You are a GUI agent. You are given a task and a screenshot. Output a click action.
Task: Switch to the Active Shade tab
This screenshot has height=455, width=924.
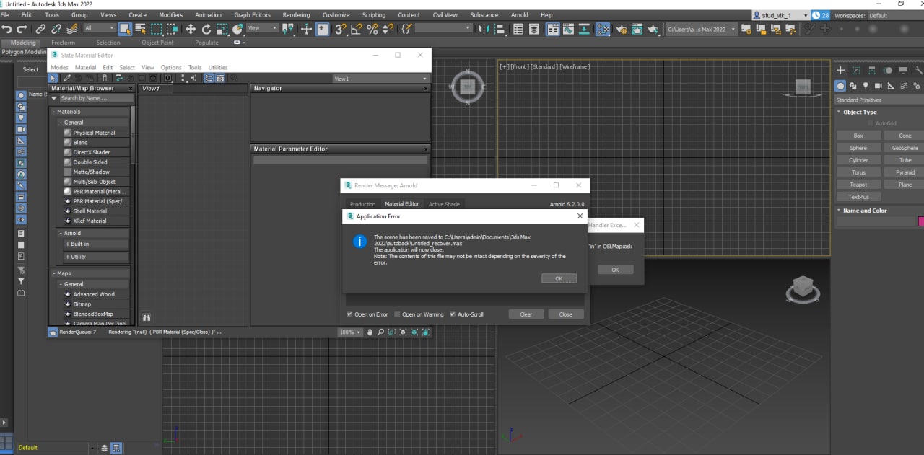[444, 204]
